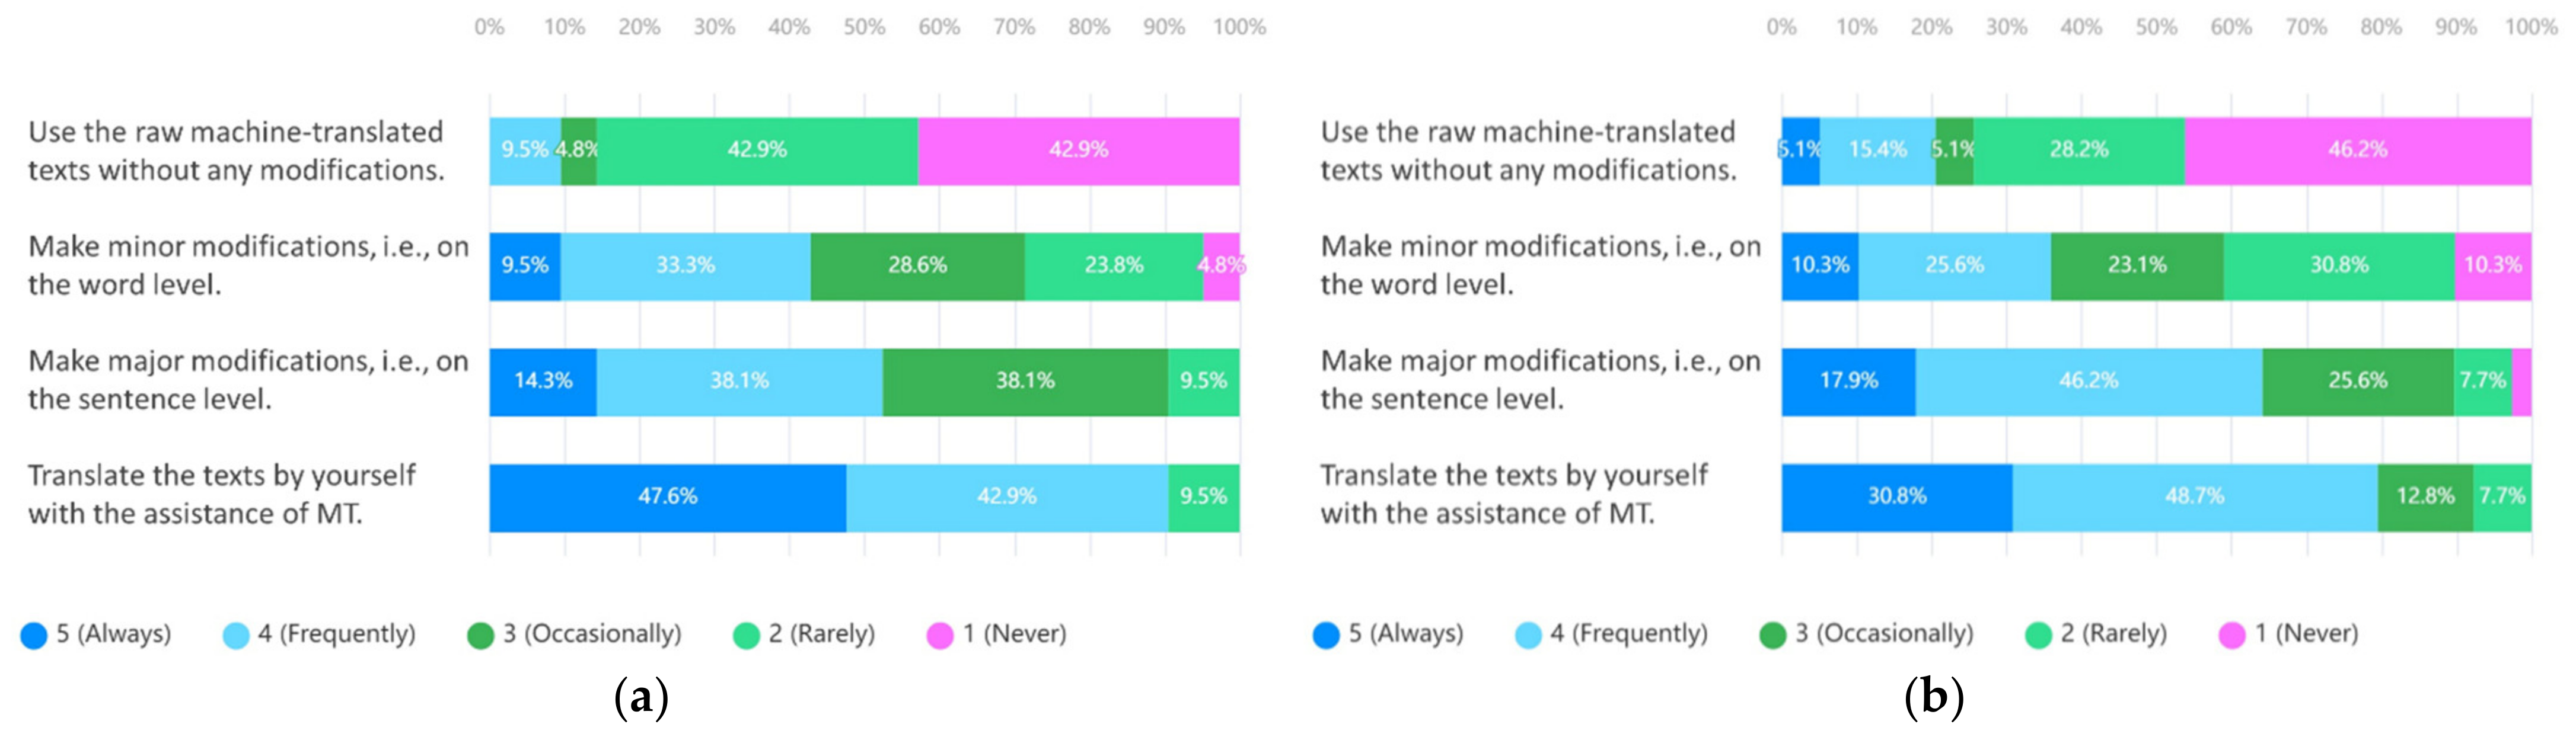Click the 100% axis tick label above chart (b)

pos(2530,27)
